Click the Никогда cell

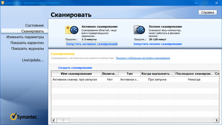tap(194, 79)
